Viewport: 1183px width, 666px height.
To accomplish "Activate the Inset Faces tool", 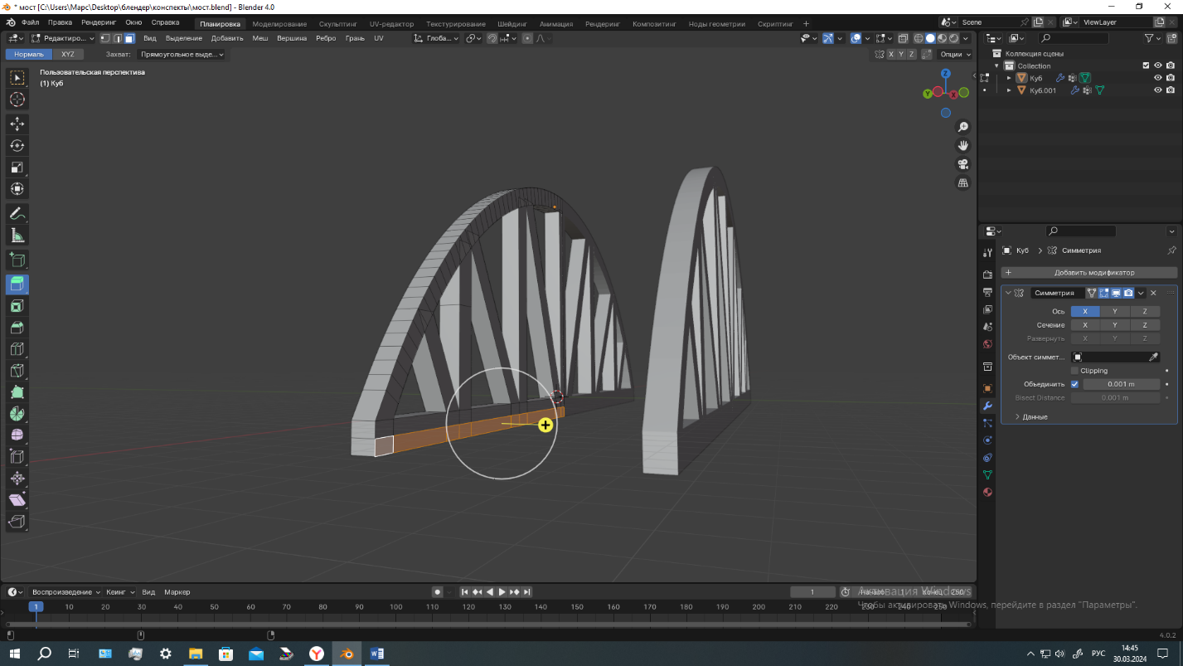I will point(17,306).
